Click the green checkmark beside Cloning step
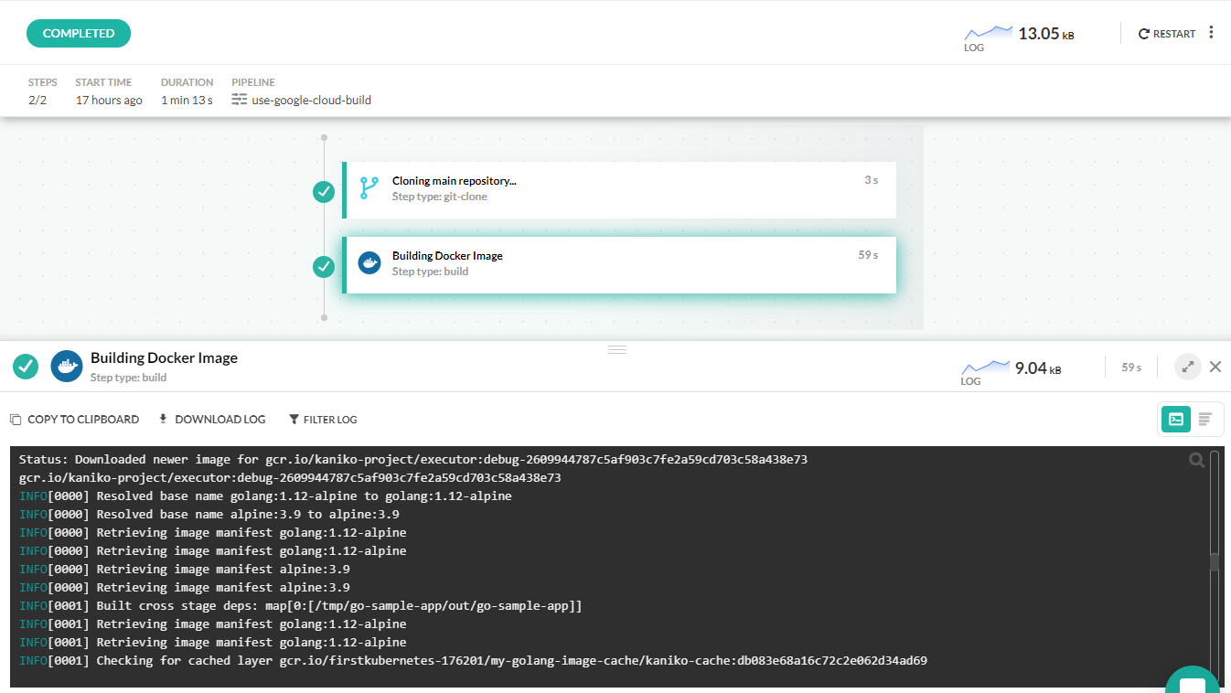 [324, 191]
